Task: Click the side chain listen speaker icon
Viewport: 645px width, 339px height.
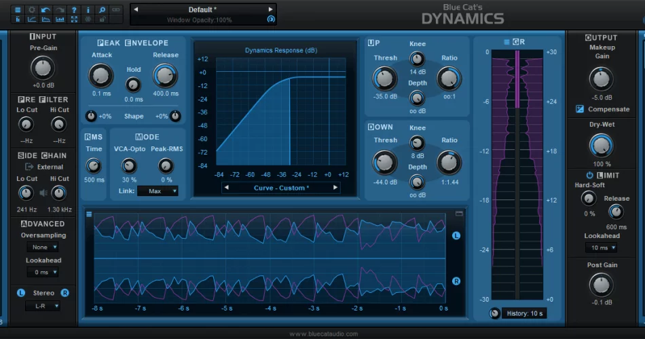Action: point(43,193)
